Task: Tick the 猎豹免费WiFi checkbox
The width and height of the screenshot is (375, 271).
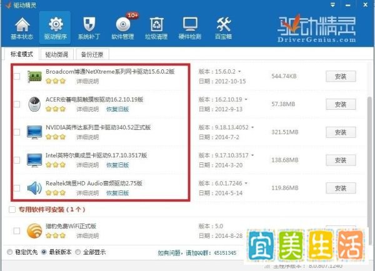Action: point(17,231)
